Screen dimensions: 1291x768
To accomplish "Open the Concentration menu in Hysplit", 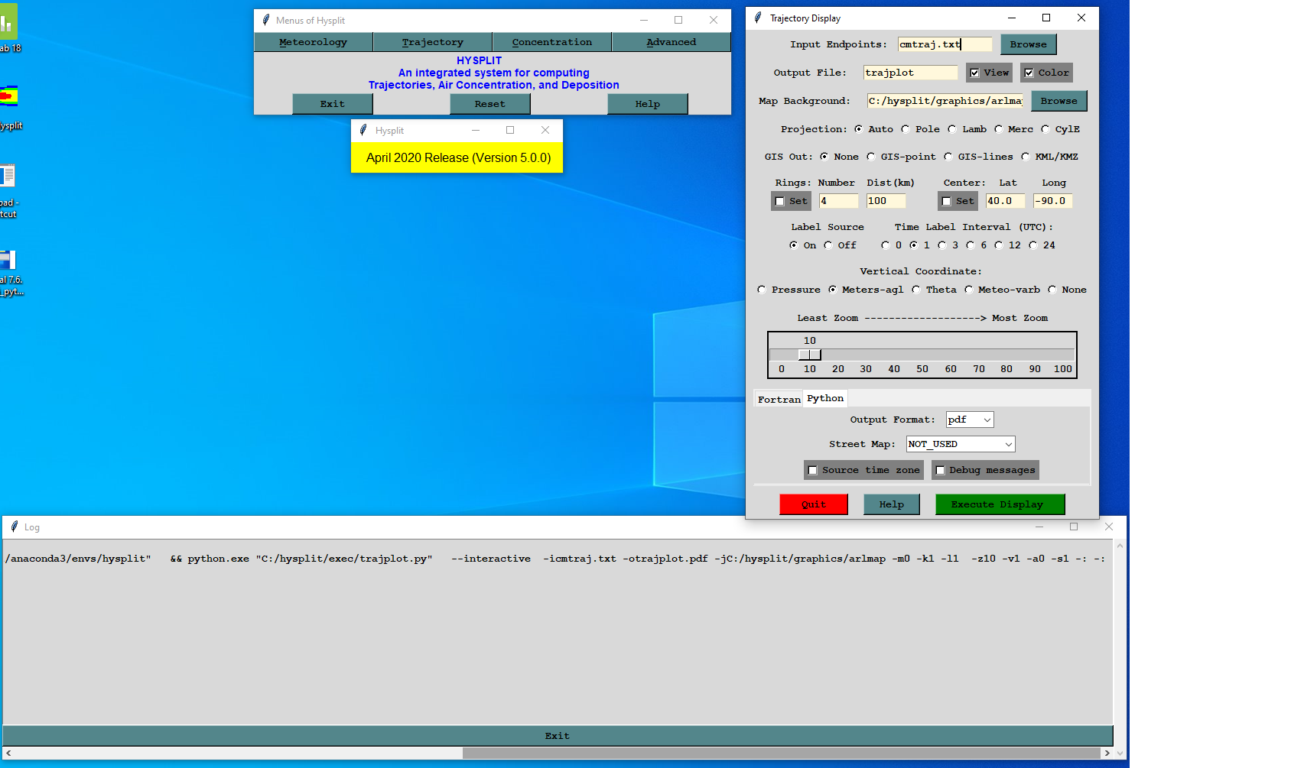I will [x=551, y=42].
